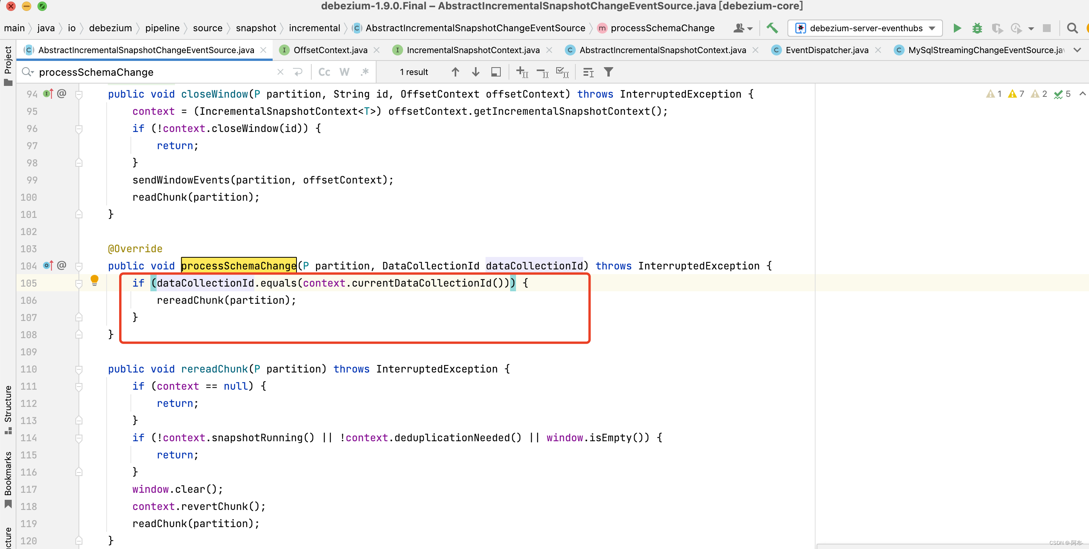Switch to the OffsetContext.java tab

[x=330, y=50]
